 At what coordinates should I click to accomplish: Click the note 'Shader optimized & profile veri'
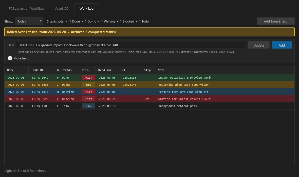(184, 78)
